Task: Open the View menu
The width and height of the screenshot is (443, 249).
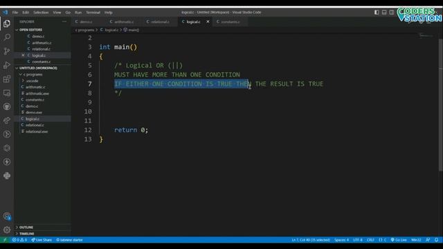Action: (x=57, y=12)
